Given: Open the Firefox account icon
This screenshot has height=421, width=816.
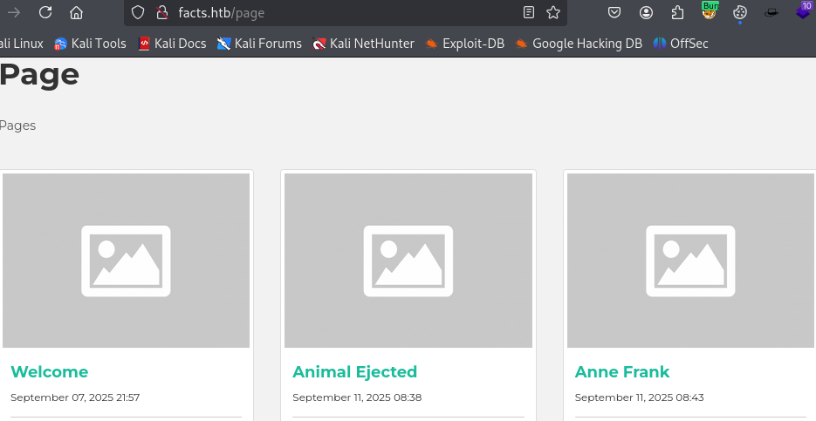Looking at the screenshot, I should click(x=647, y=12).
